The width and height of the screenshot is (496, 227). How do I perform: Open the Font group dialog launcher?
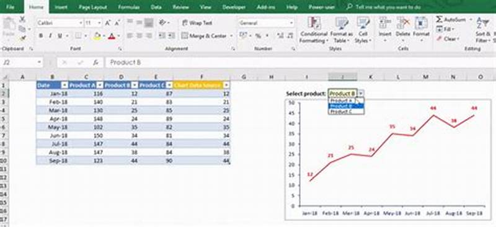(120, 49)
